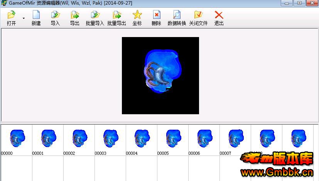Click the 批量导入 batch import icon

click(95, 16)
